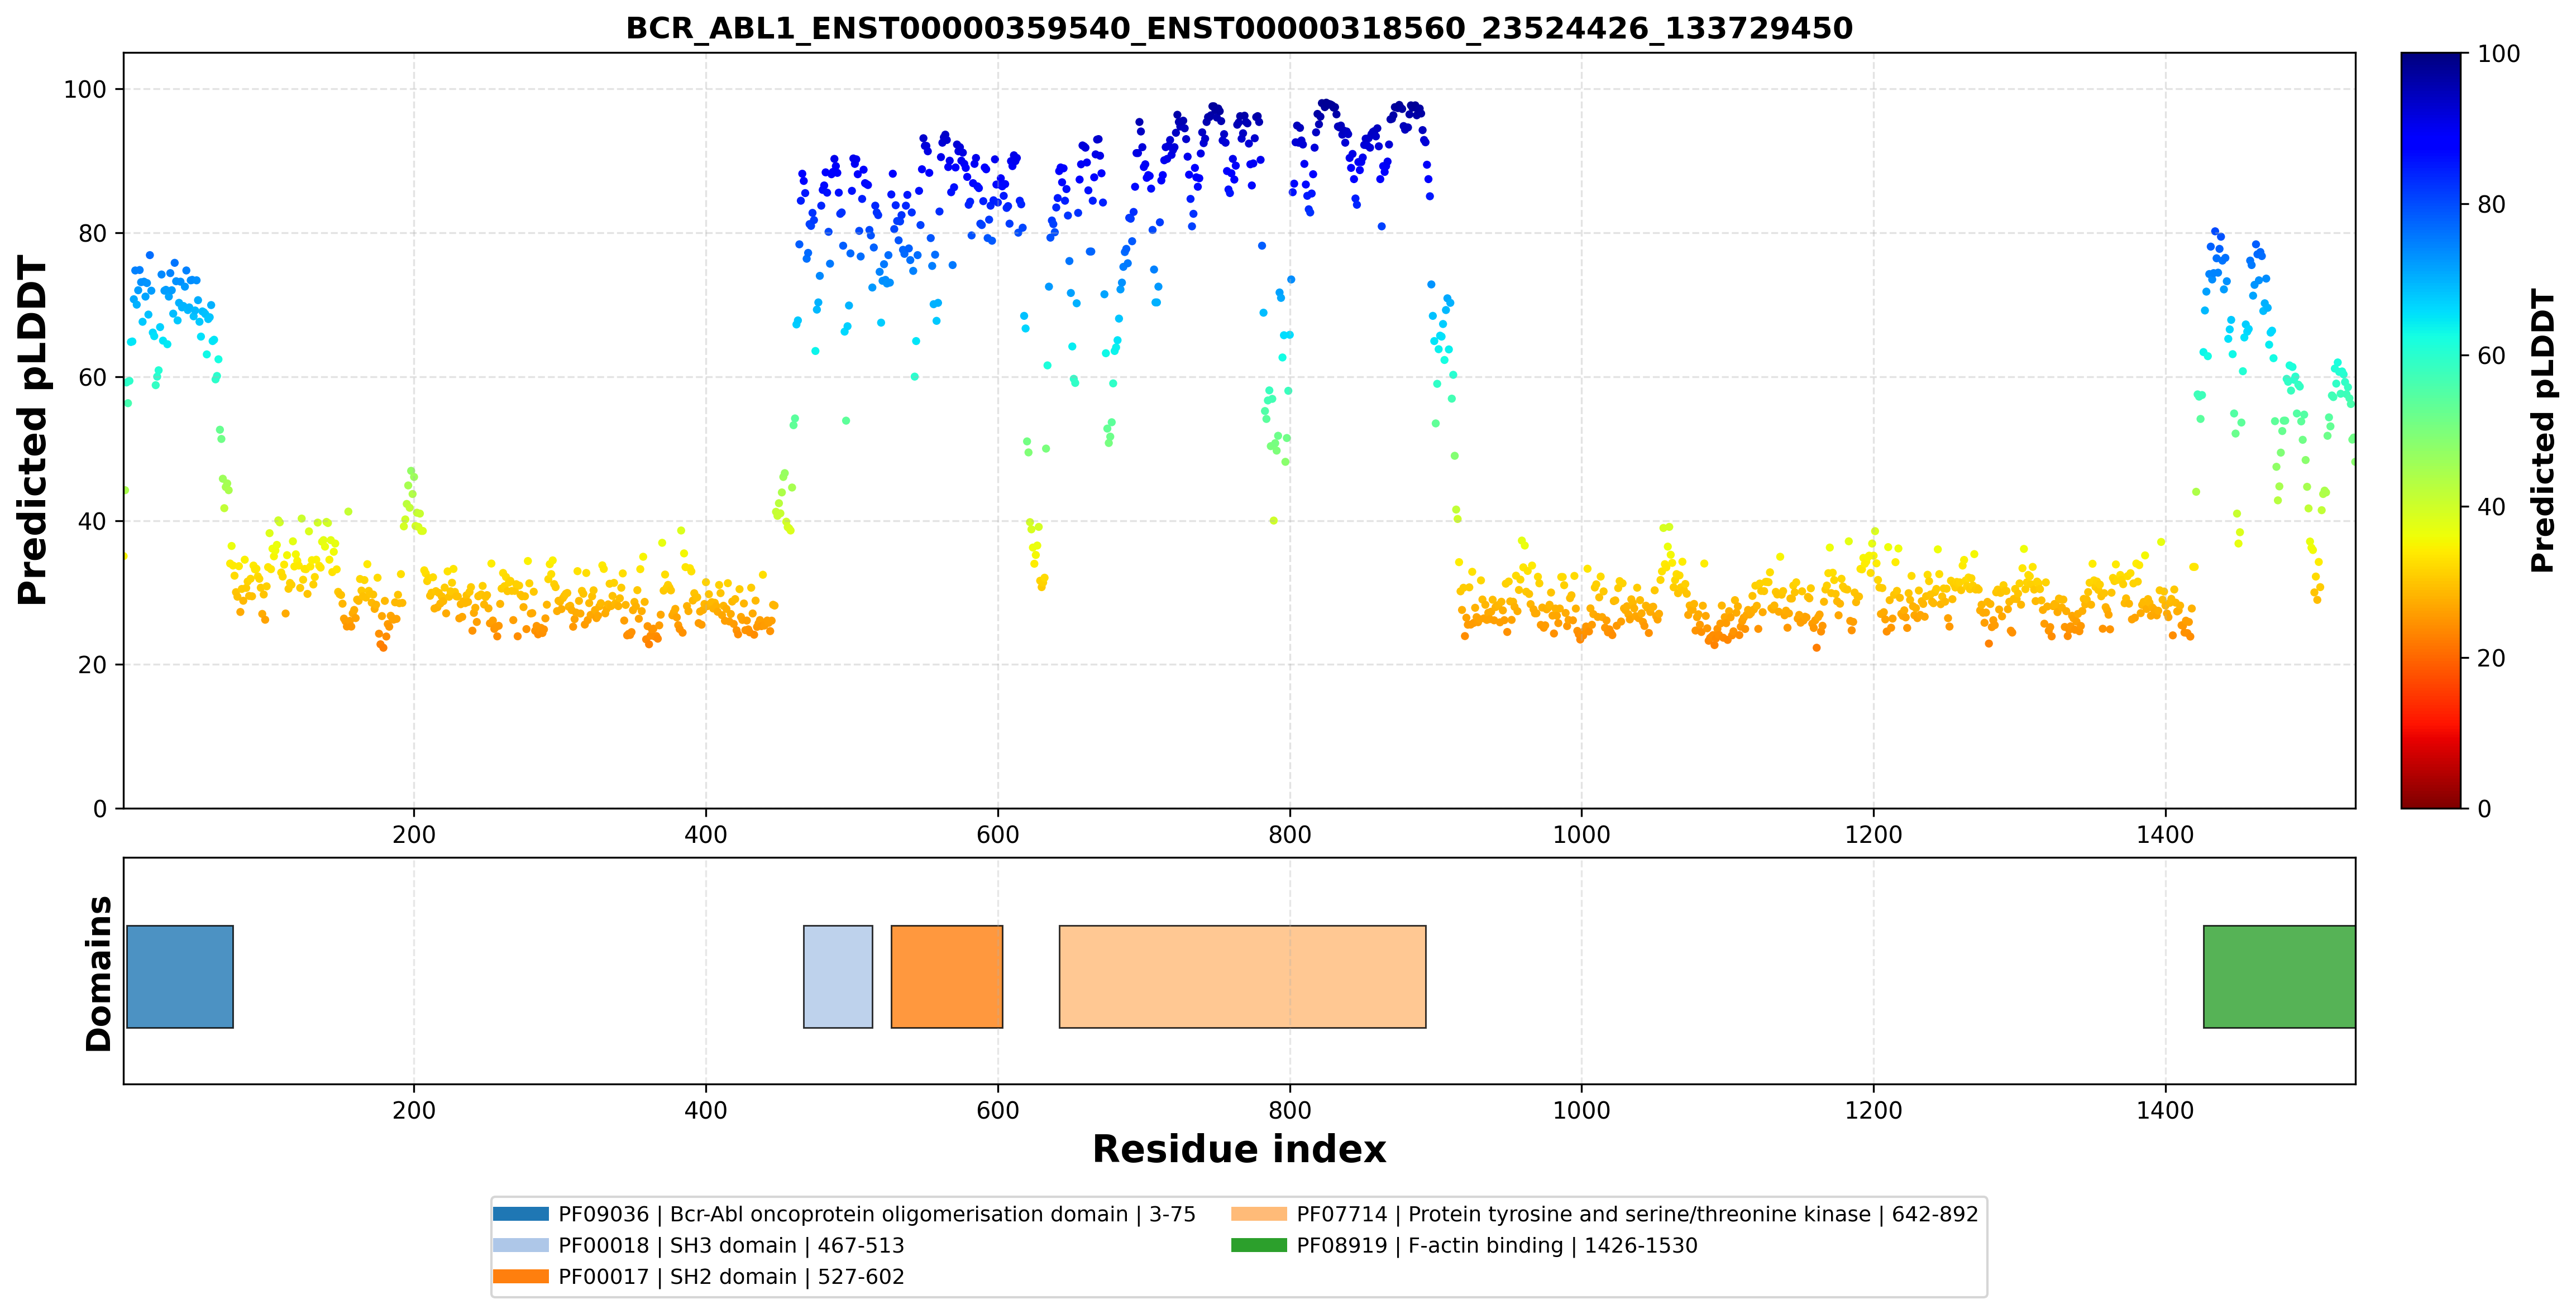Click the 100 tick on the colorbar
Screen dimensions: 2576x1314
tap(2498, 54)
